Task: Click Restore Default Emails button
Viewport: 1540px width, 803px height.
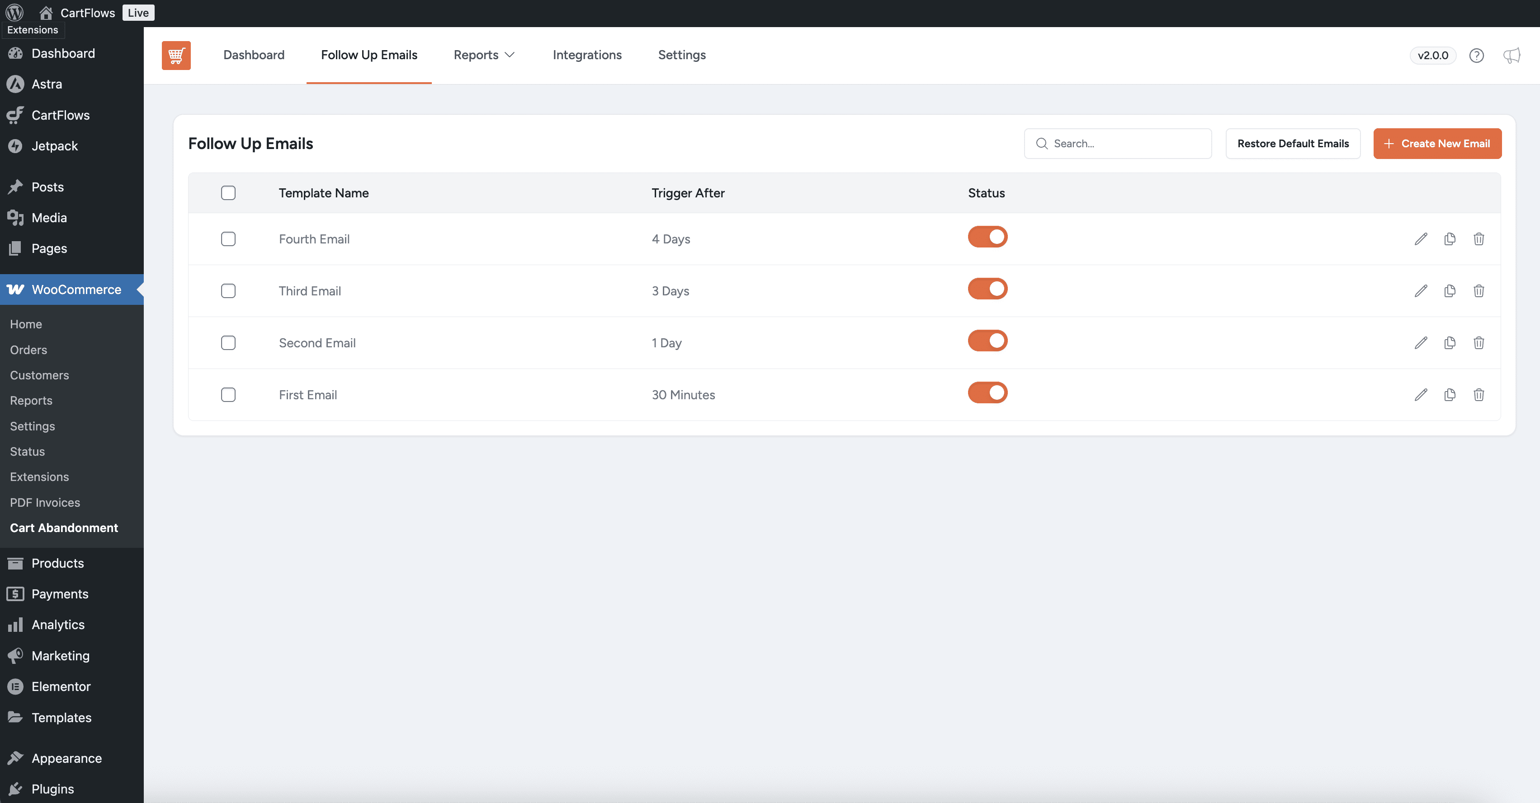Action: tap(1293, 143)
